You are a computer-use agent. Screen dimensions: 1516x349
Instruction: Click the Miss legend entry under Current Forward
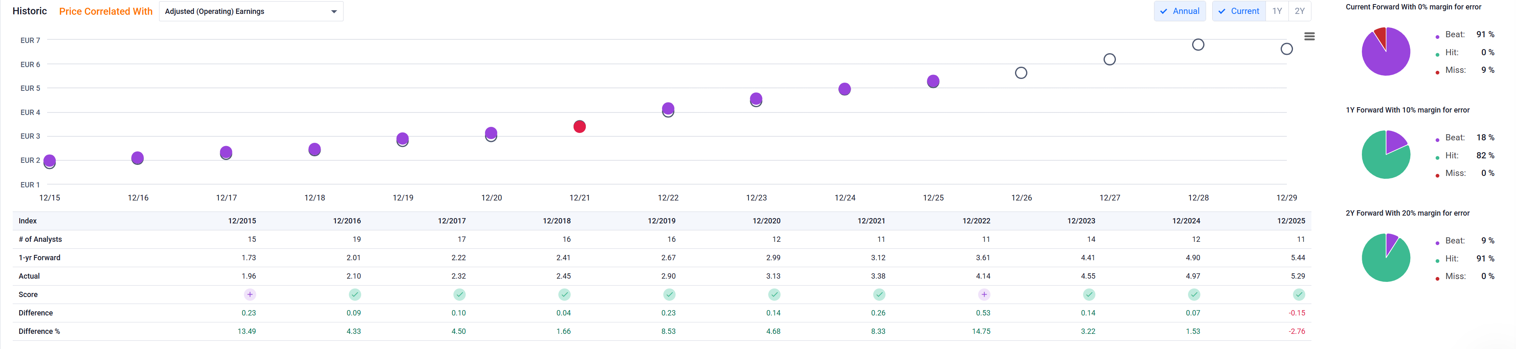[1465, 70]
